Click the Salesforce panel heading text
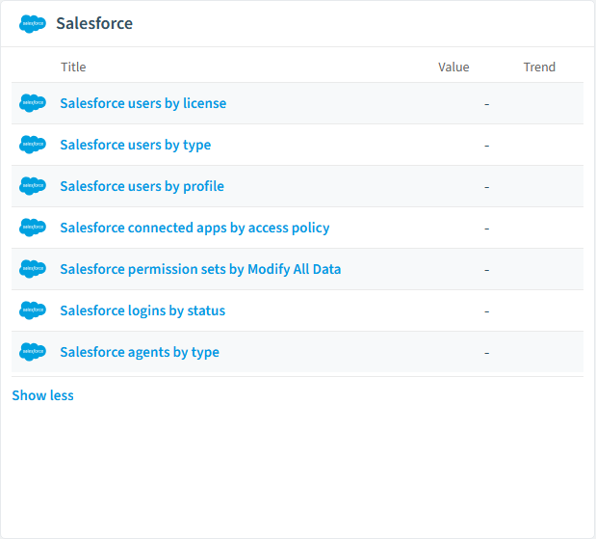Screen dimensions: 596x539 click(x=94, y=23)
